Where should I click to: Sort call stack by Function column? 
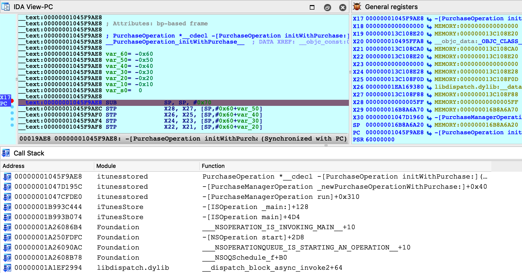point(213,166)
